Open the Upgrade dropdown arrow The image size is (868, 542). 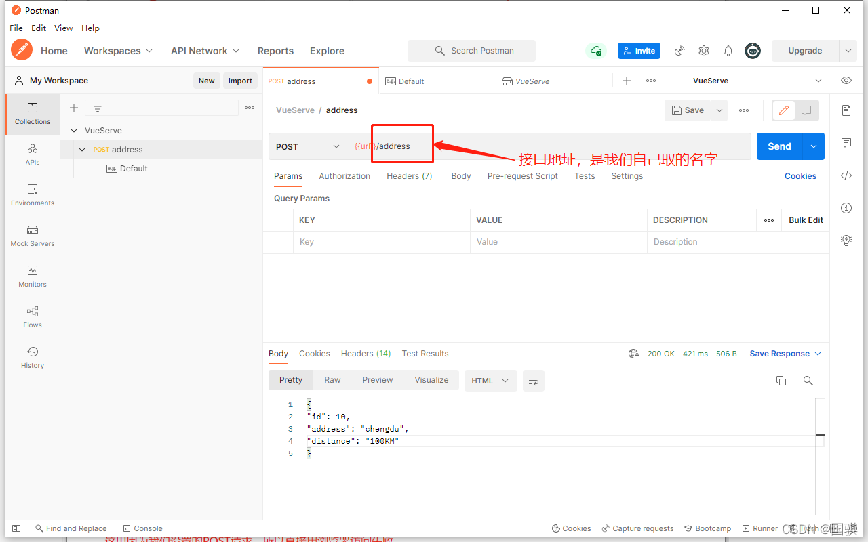848,51
